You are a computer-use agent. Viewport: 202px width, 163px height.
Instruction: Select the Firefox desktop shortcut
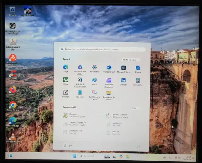coord(13,91)
